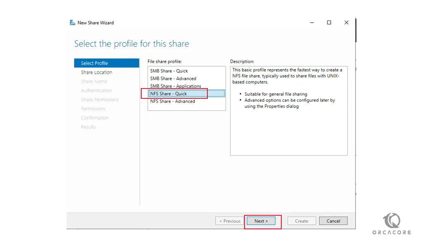
Task: Cancel the New Share Wizard
Action: [333, 221]
